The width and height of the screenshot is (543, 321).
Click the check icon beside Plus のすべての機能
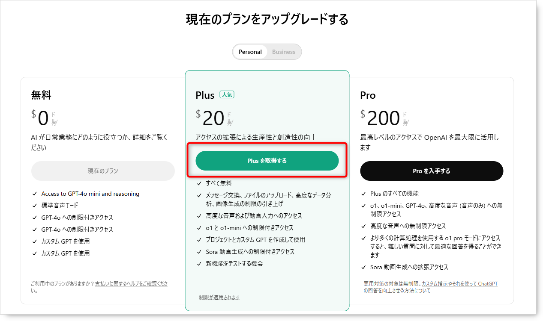(363, 194)
